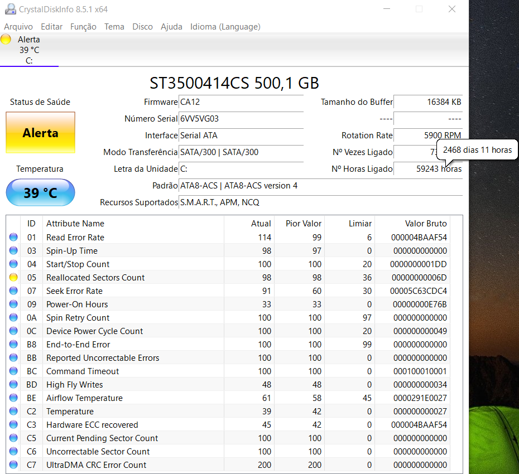Viewport: 519px width, 474px height.
Task: Open the Função menu
Action: click(83, 26)
